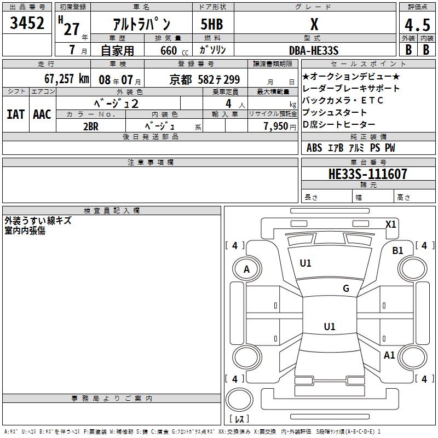
Task: Click the X1 mark on the car diagram
Action: (390, 224)
